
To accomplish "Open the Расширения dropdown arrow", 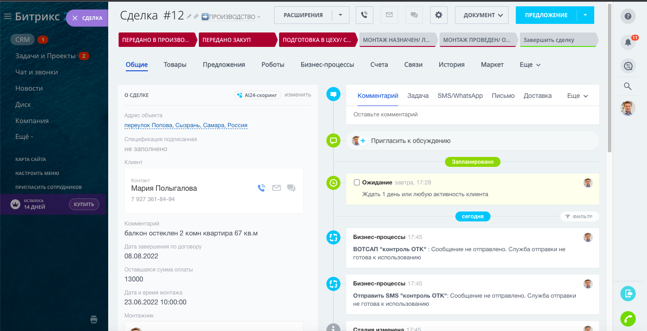I will pyautogui.click(x=340, y=15).
